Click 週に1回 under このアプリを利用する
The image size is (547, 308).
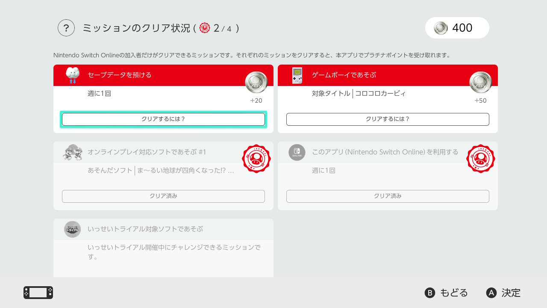[324, 170]
